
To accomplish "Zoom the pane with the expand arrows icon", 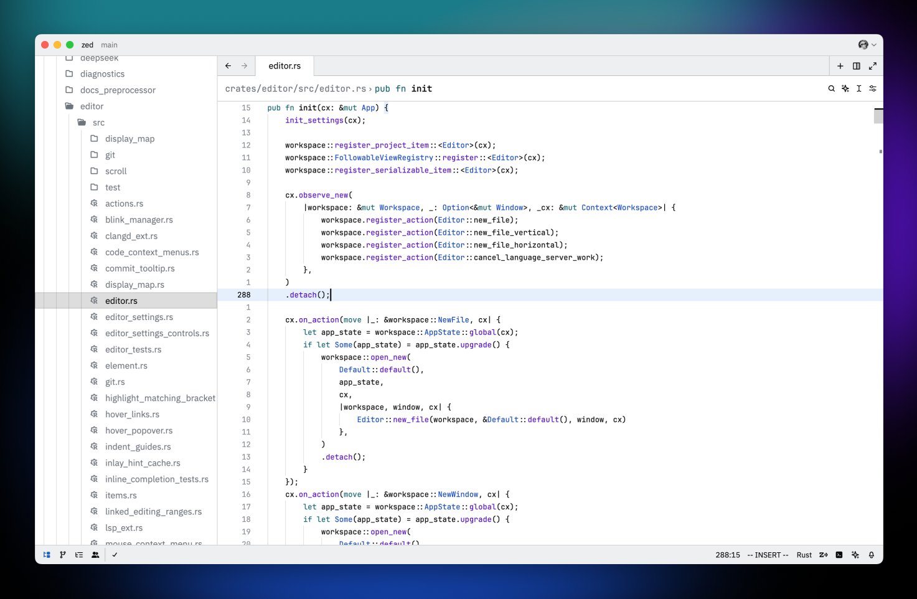I will pos(873,65).
